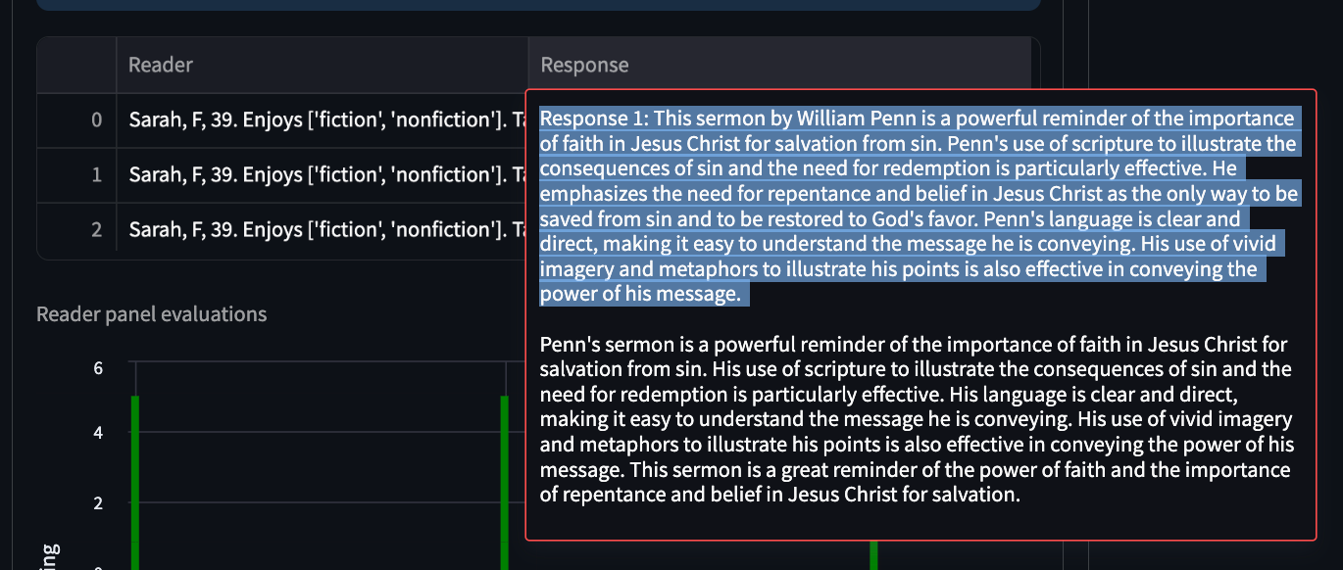The height and width of the screenshot is (570, 1343).
Task: Click the paragraph beginning "Penn's sermon is"
Action: pos(917,419)
